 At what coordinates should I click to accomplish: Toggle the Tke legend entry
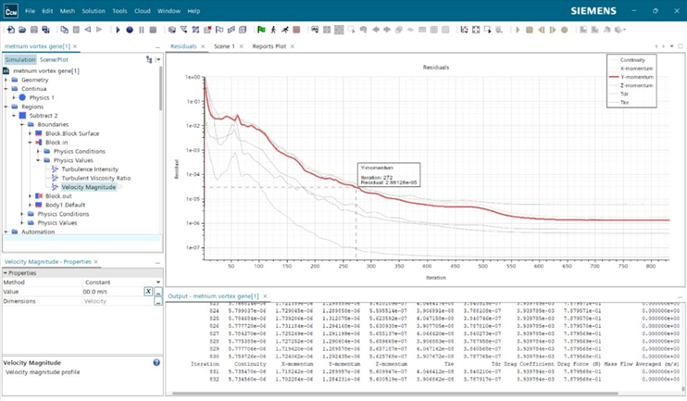(x=627, y=102)
